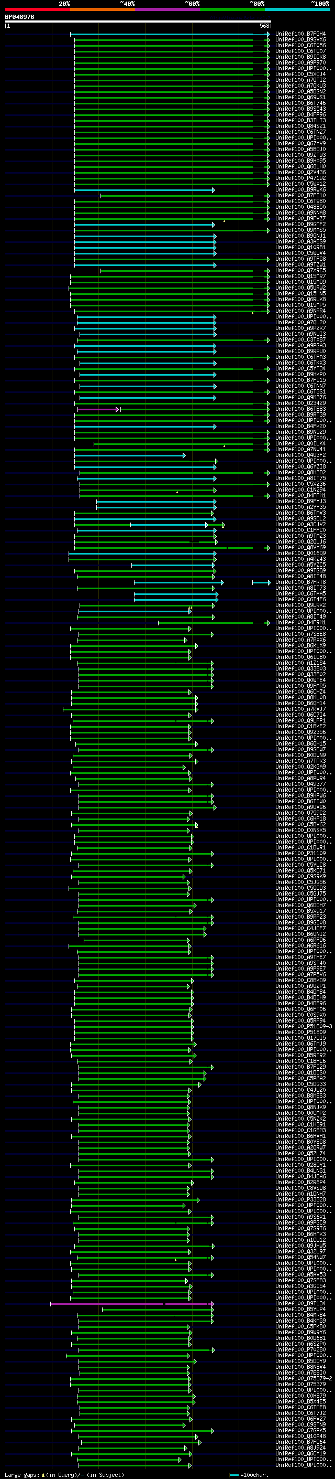Click the magenta alignment bar for B6TB83
The image size is (335, 1479).
98,409
